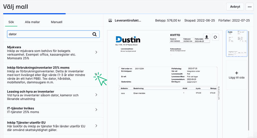Expand the IT-tjänster Inrikes chevron
The height and width of the screenshot is (138, 257).
96,110
